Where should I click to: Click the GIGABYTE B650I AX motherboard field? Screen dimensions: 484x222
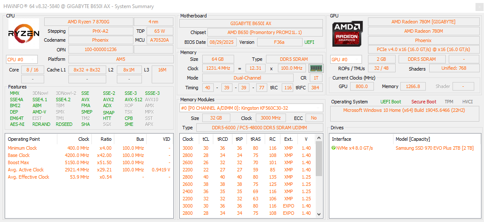(251, 23)
